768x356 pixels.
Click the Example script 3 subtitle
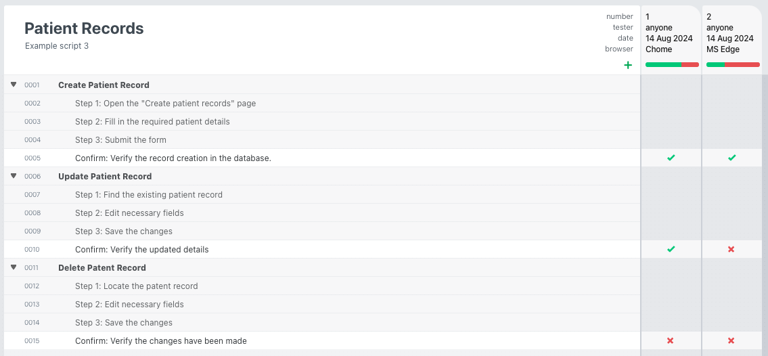click(57, 46)
